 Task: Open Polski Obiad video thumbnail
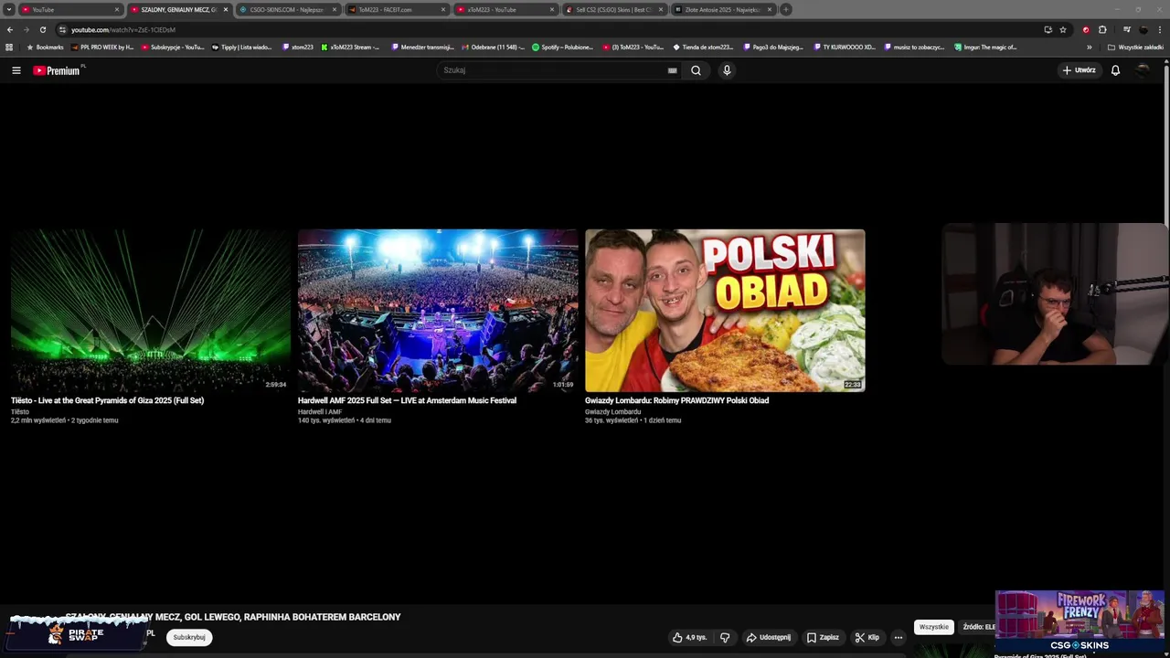click(x=725, y=311)
